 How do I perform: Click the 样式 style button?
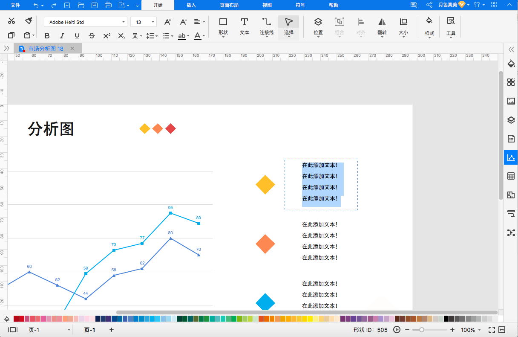429,26
